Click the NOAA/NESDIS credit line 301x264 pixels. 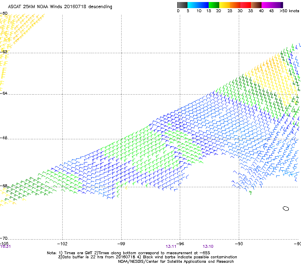coord(176,262)
